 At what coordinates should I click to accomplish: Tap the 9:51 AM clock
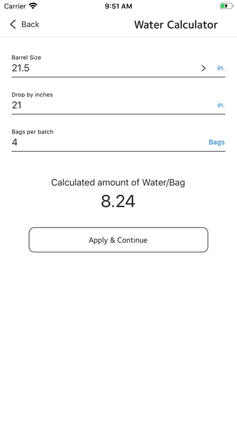(x=118, y=6)
